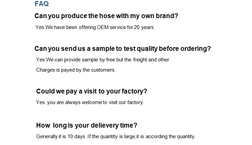Click the word "ordering?" in the sample question
The image size is (252, 145).
tap(197, 48)
